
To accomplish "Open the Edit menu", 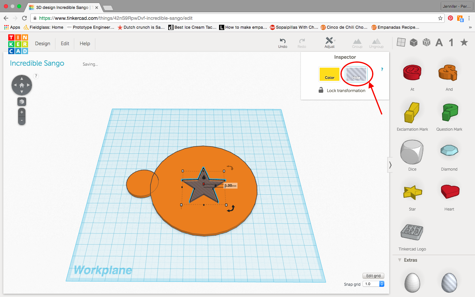I will 65,44.
